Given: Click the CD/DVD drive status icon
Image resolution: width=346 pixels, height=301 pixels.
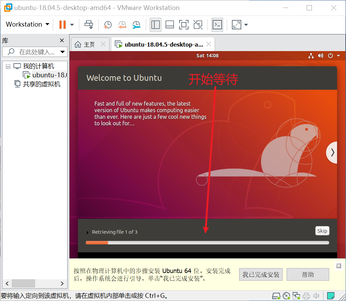Looking at the screenshot, I should tap(286, 296).
